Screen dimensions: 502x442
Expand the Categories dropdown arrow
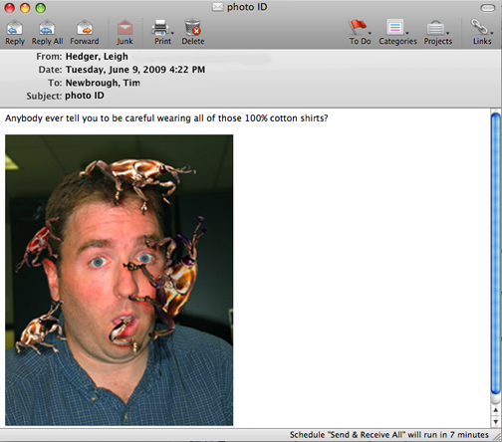coord(406,33)
